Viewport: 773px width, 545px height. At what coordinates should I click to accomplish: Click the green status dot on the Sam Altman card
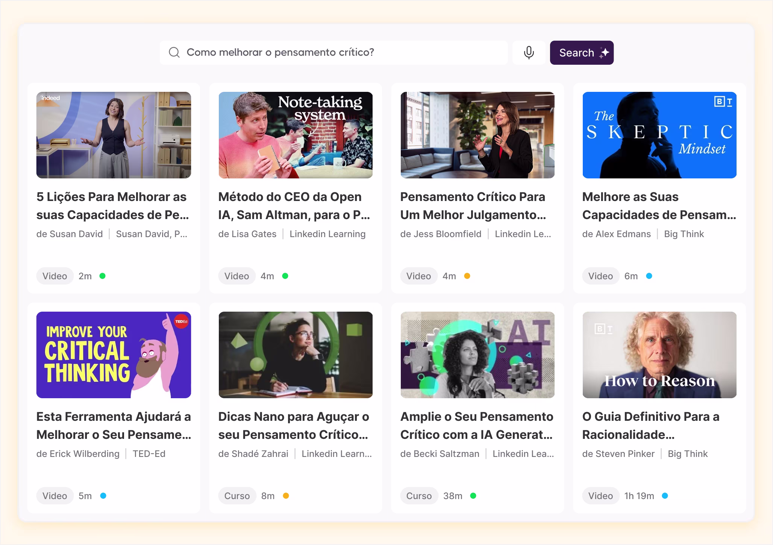click(286, 276)
